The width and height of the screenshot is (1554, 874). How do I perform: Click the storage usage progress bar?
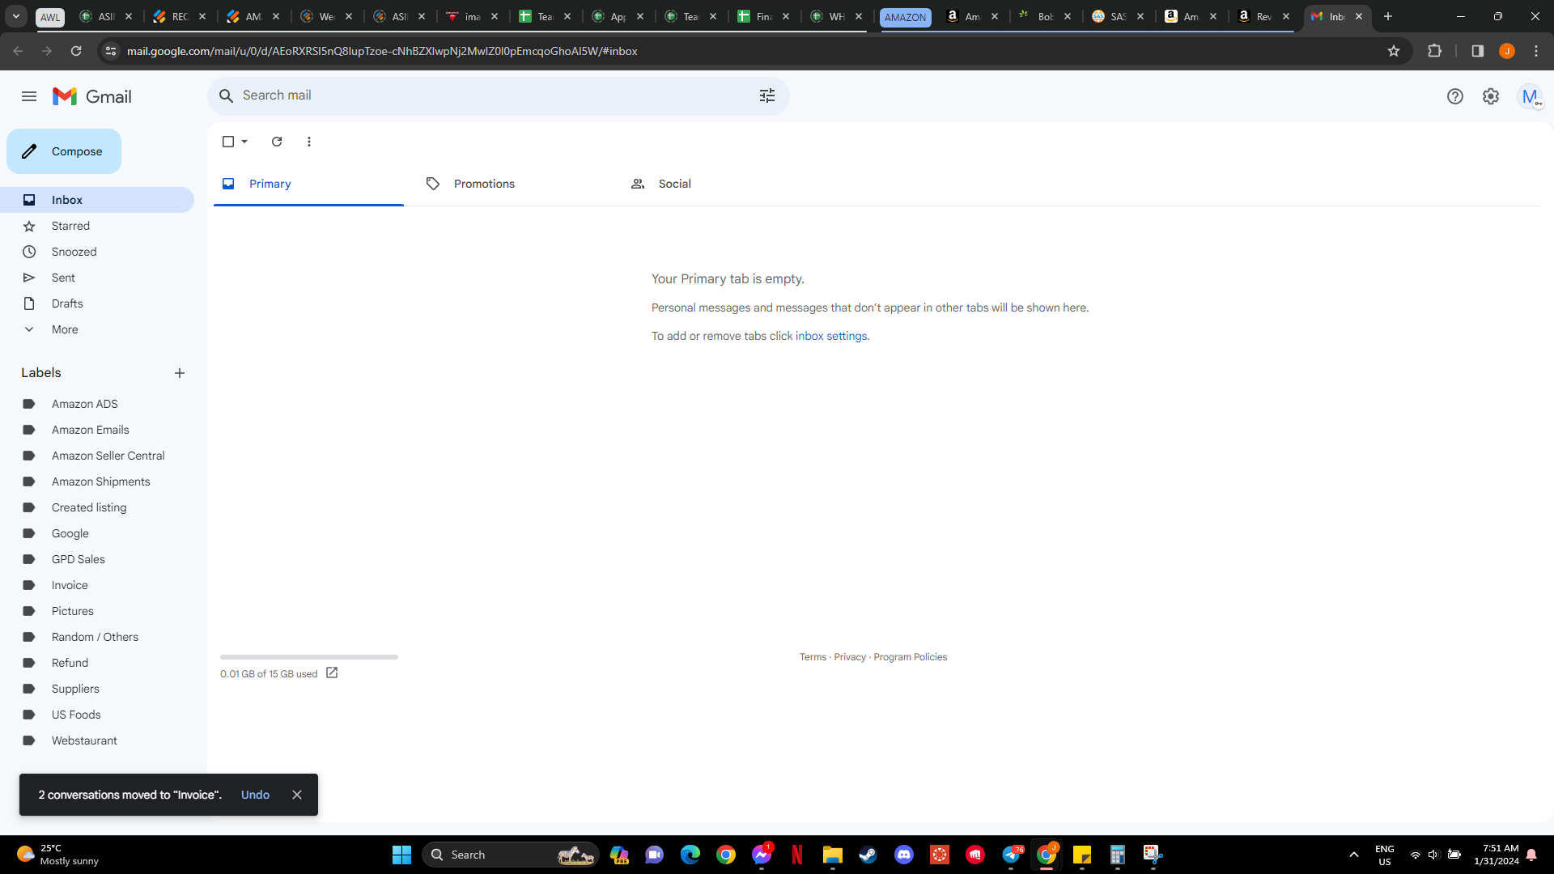(x=309, y=657)
